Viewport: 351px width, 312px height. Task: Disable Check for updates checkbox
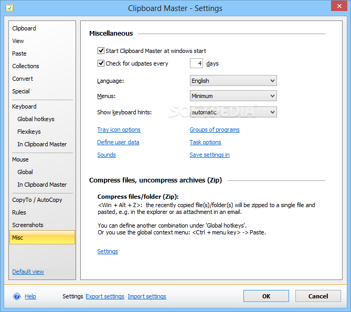tap(101, 63)
